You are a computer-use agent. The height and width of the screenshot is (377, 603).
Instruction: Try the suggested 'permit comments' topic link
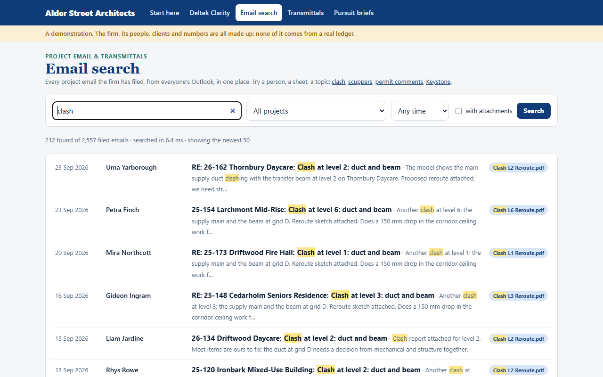399,82
